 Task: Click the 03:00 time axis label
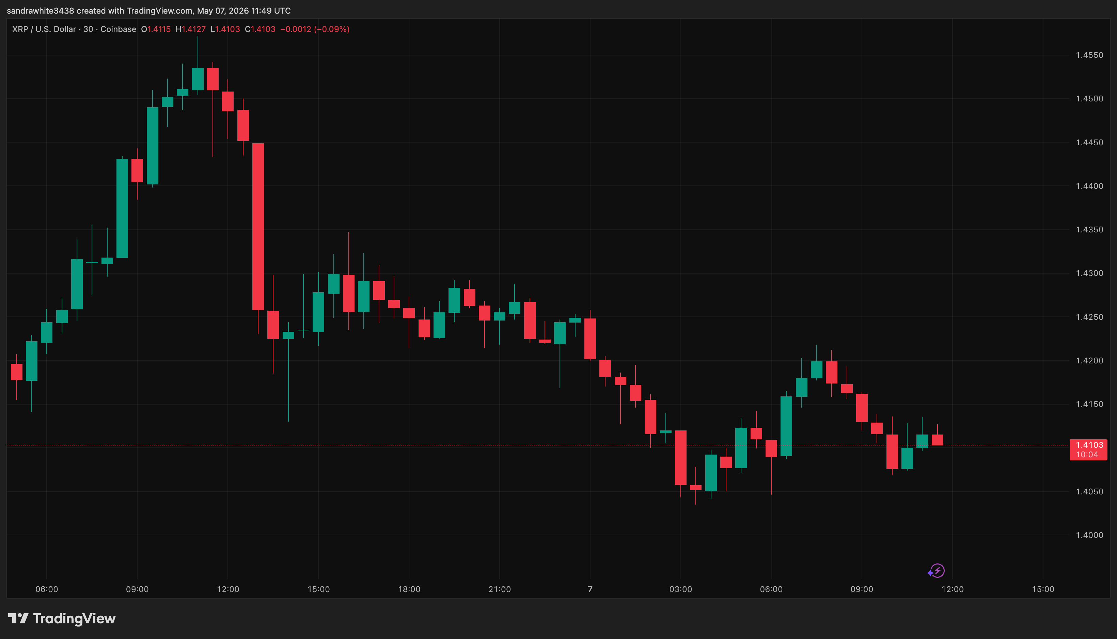[x=680, y=589]
